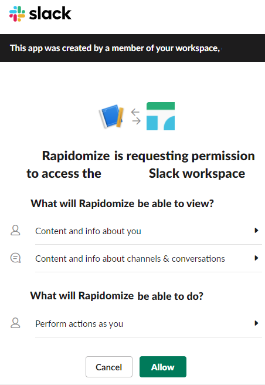Open Content and info about channels & conversations label

pyautogui.click(x=130, y=259)
